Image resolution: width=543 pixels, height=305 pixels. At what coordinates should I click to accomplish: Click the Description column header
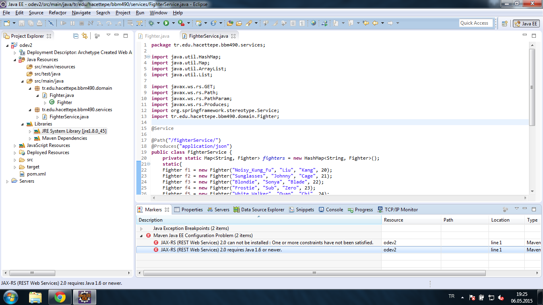point(259,220)
